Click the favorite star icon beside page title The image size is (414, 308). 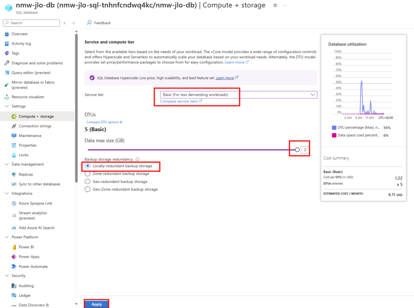pyautogui.click(x=275, y=5)
